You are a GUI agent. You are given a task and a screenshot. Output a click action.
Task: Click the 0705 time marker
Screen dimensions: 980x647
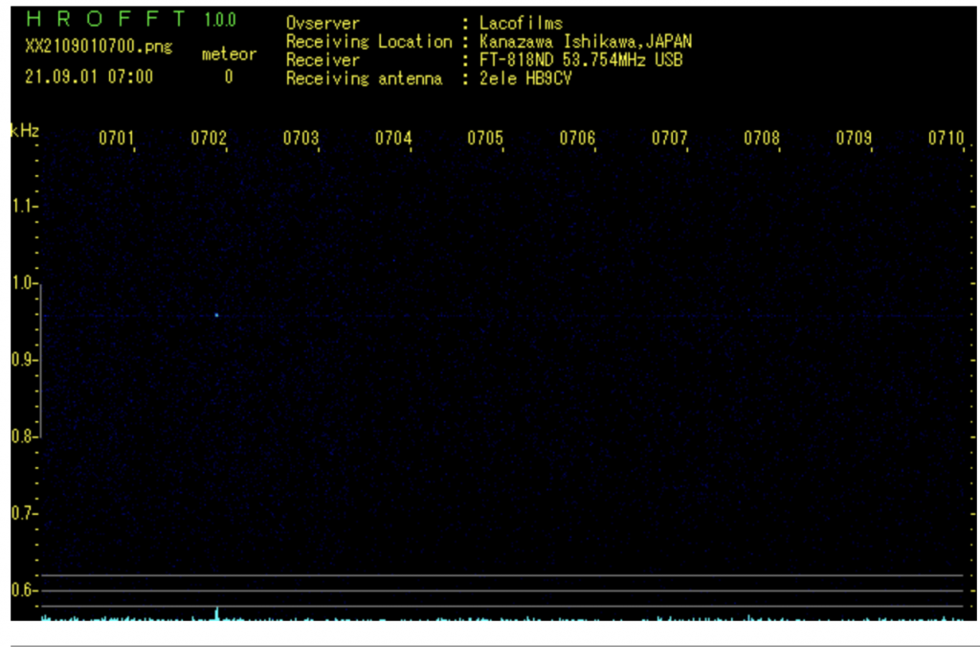pyautogui.click(x=485, y=138)
